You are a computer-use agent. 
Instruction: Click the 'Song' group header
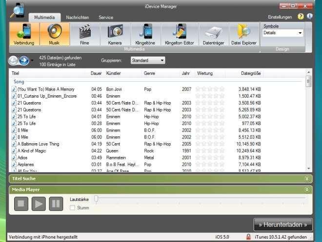(19, 82)
